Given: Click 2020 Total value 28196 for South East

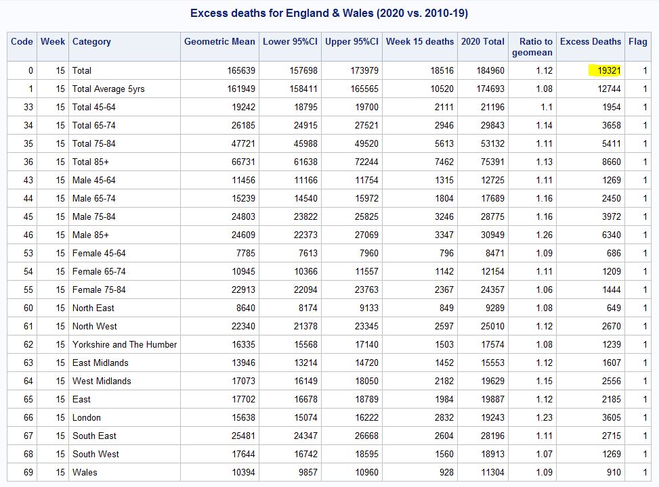Looking at the screenshot, I should pyautogui.click(x=492, y=436).
